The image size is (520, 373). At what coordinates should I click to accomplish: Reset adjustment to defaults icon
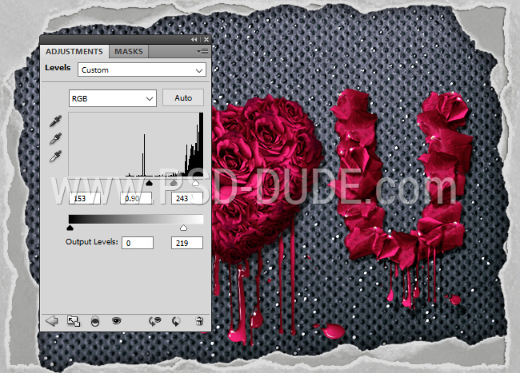[x=176, y=321]
